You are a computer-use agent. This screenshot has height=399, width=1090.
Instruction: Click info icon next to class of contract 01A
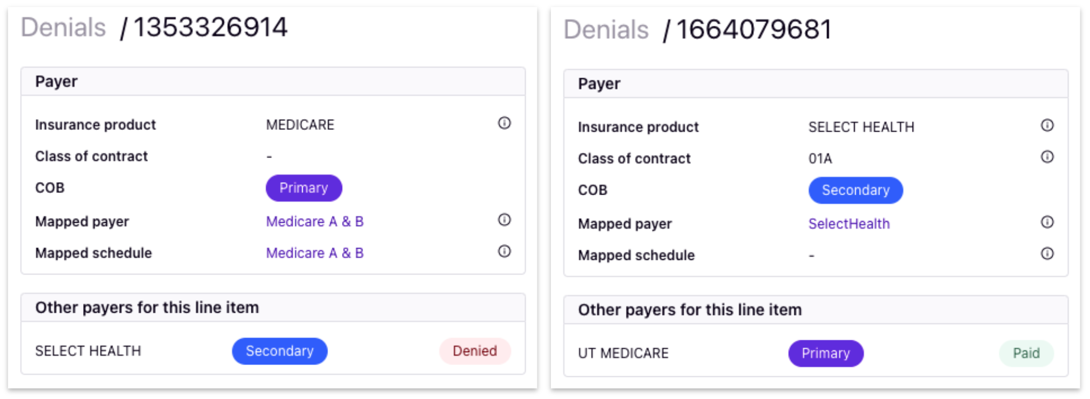tap(1047, 157)
